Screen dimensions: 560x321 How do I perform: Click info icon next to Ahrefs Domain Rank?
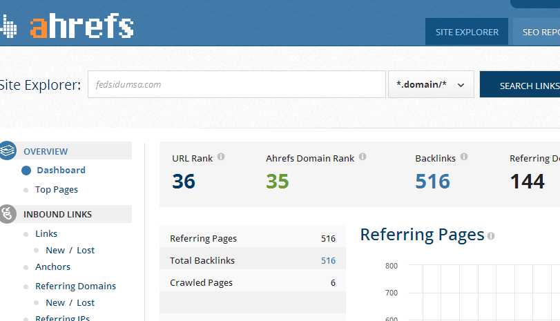pos(363,157)
